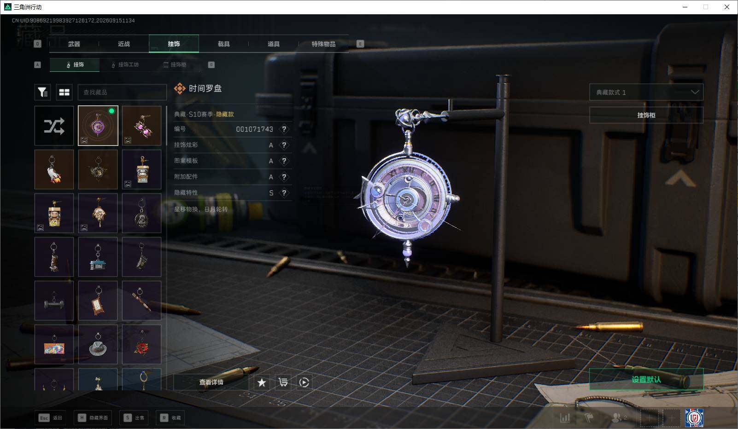This screenshot has width=738, height=429.
Task: Open the 载具 tab
Action: (x=224, y=44)
